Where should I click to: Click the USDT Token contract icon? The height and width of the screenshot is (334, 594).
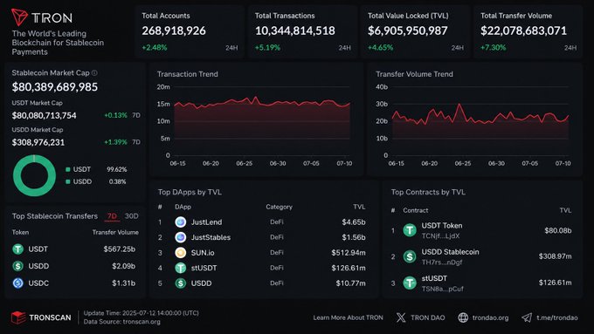(410, 230)
